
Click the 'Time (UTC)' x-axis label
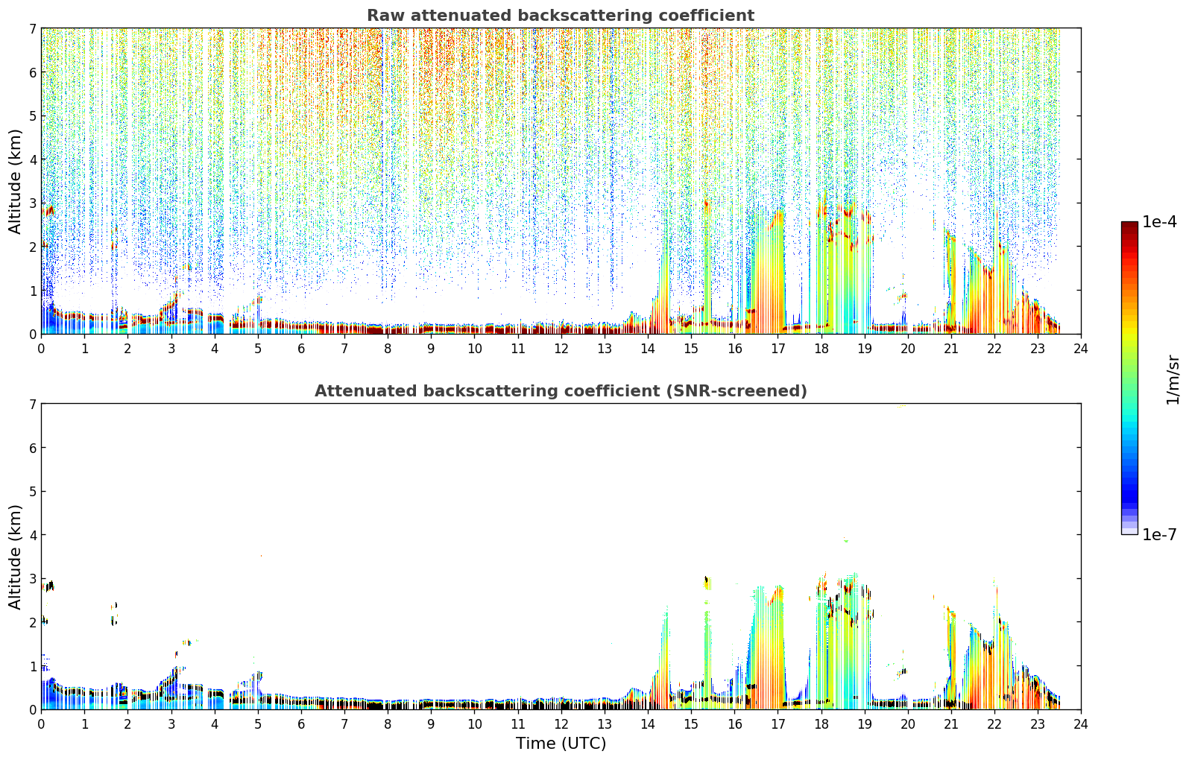[561, 744]
